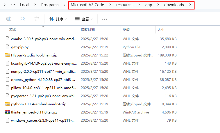Click the breadcrumb ellipsis for hidden folders

pos(13,5)
